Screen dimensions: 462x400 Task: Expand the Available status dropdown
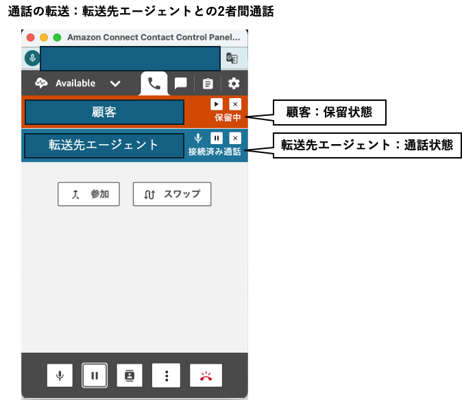[x=115, y=84]
